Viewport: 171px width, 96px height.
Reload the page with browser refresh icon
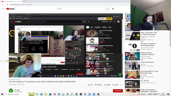pyautogui.click(x=8, y=5)
